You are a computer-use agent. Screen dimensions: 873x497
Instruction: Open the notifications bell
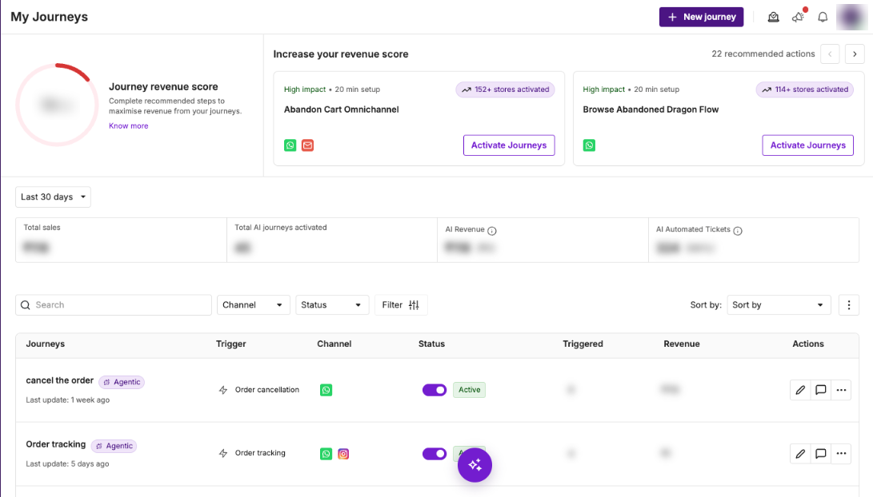823,18
